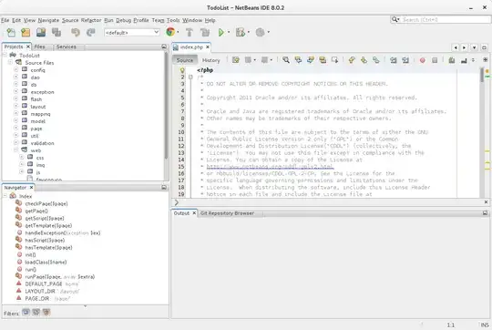Image resolution: width=492 pixels, height=330 pixels.
Task: Select TodoList project root node
Action: click(29, 56)
